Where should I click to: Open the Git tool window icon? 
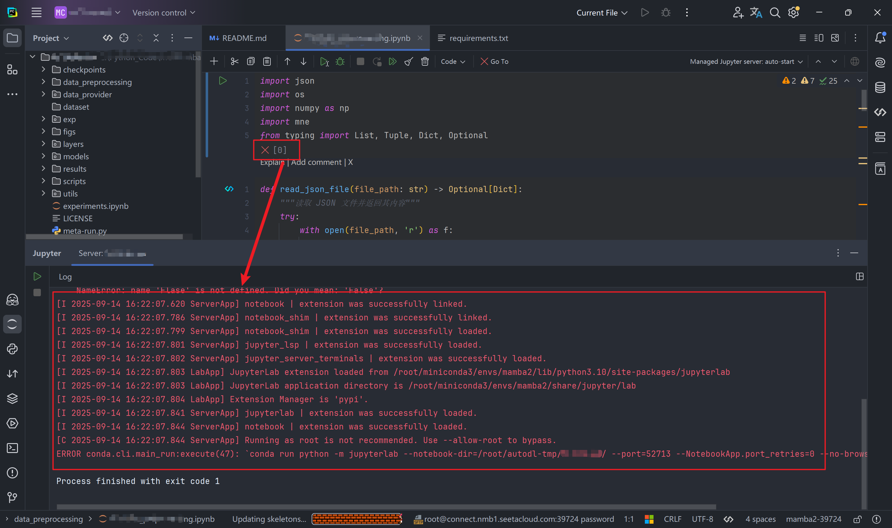(x=12, y=497)
